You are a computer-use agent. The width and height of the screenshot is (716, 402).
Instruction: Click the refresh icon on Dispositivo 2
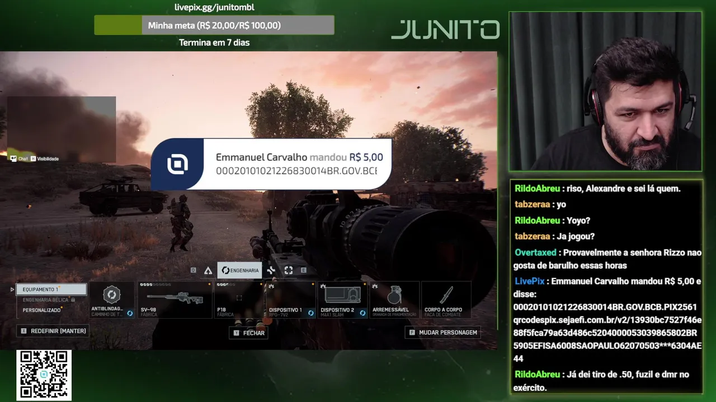point(362,313)
